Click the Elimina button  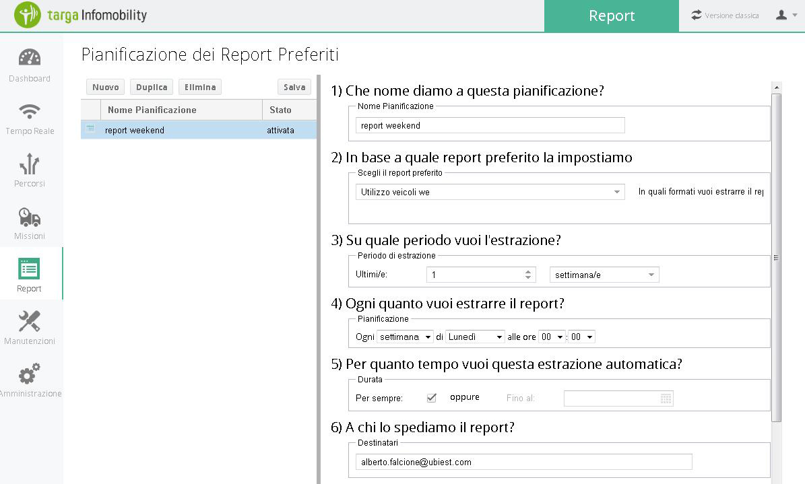pos(200,88)
